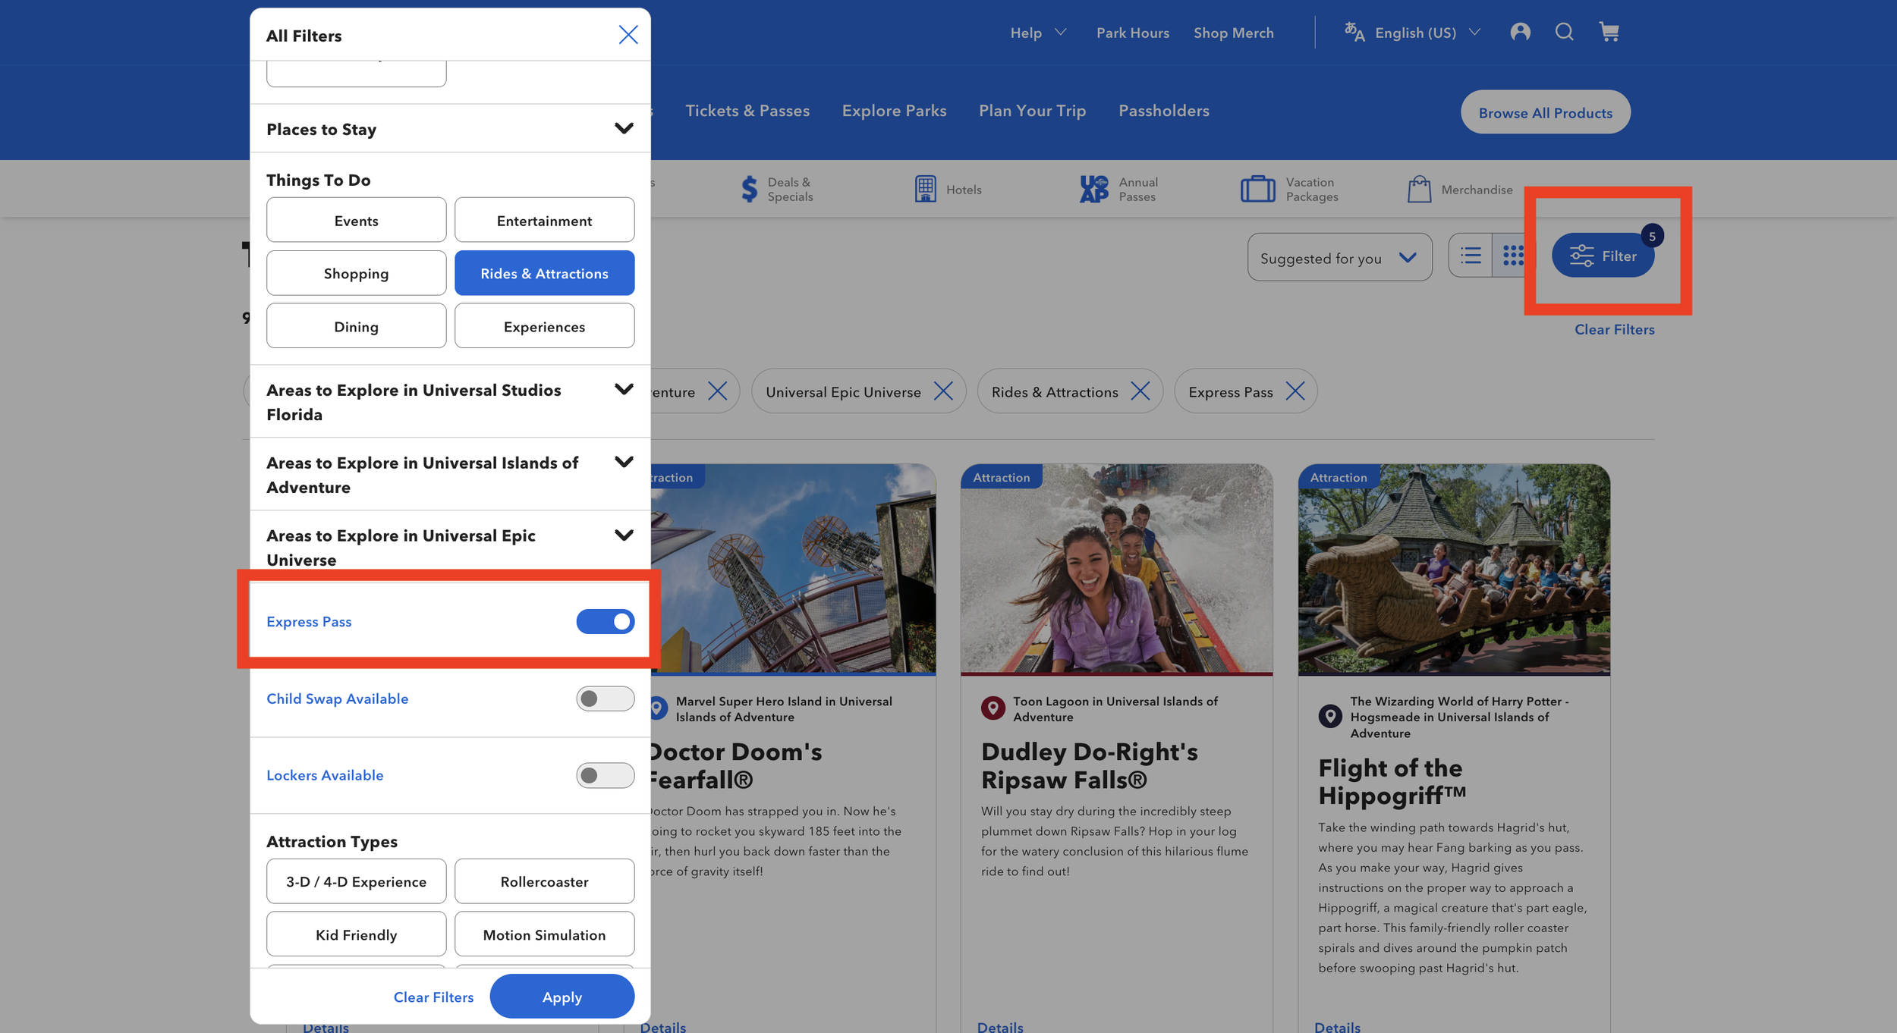This screenshot has height=1033, width=1897.
Task: Open the search icon in header
Action: coord(1564,32)
